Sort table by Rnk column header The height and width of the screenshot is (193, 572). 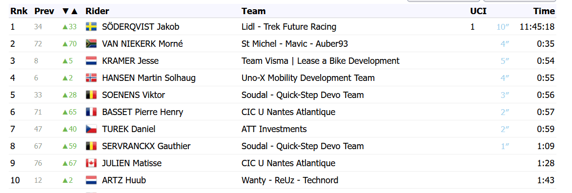point(19,11)
